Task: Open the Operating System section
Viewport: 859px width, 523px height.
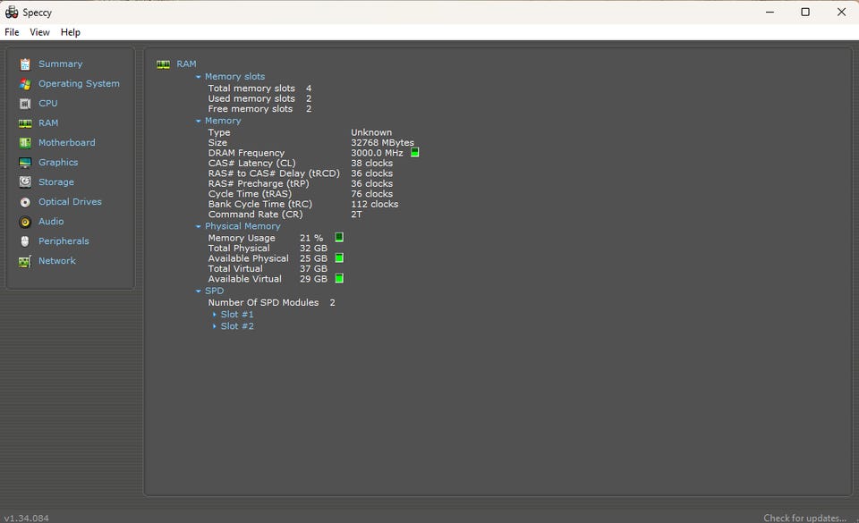Action: point(79,84)
